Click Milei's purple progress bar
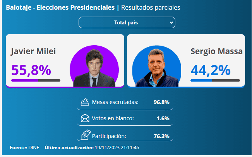Image resolution: width=252 pixels, height=157 pixels. click(x=36, y=80)
